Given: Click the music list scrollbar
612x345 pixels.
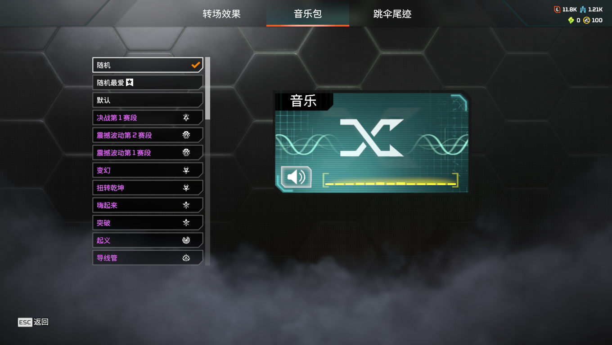Looking at the screenshot, I should [207, 88].
